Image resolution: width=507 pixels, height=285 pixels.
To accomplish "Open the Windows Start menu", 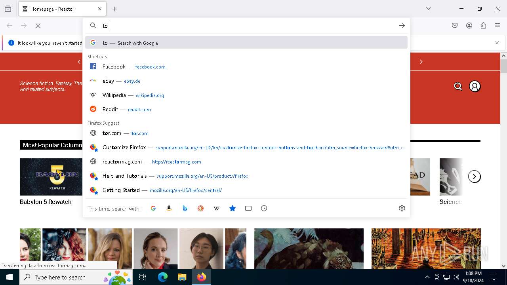I will [x=10, y=277].
